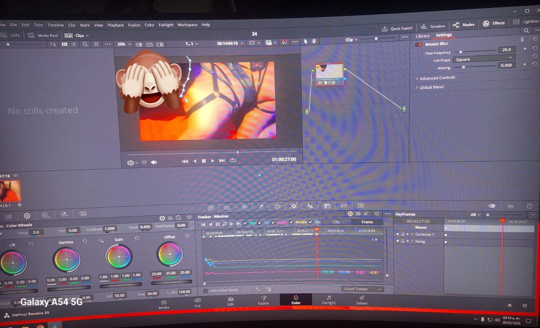The height and width of the screenshot is (328, 540).
Task: Toggle the 3D tracking checkbox
Action: pos(310,222)
